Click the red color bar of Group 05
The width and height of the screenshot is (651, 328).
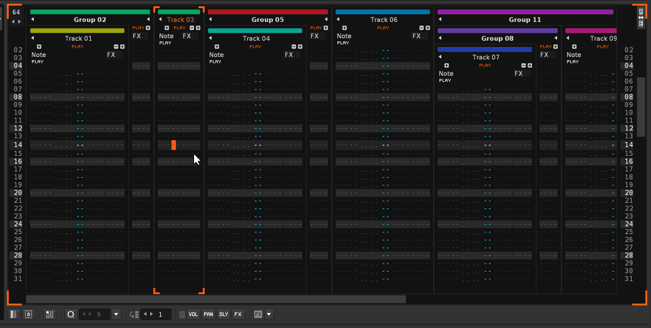(x=267, y=11)
